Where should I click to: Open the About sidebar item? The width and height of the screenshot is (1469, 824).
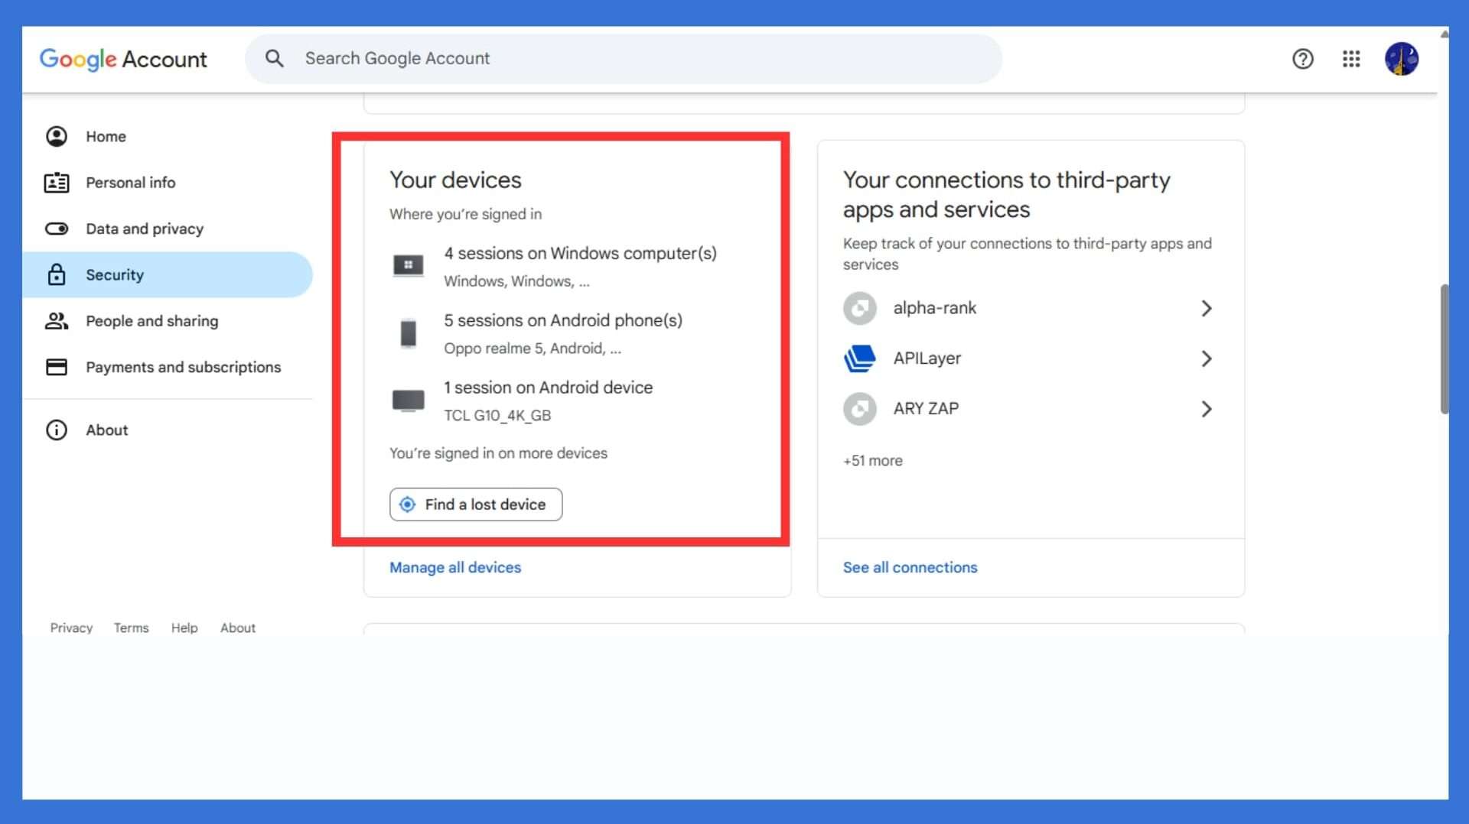click(x=168, y=430)
